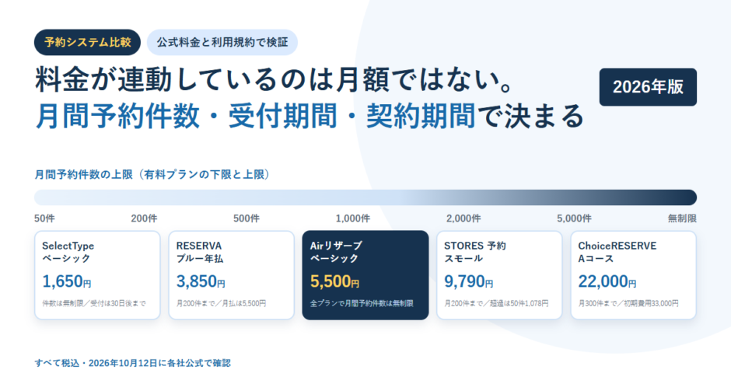Select the highlighted Airリザーブ ベーシック card title
The width and height of the screenshot is (731, 384).
pyautogui.click(x=336, y=252)
